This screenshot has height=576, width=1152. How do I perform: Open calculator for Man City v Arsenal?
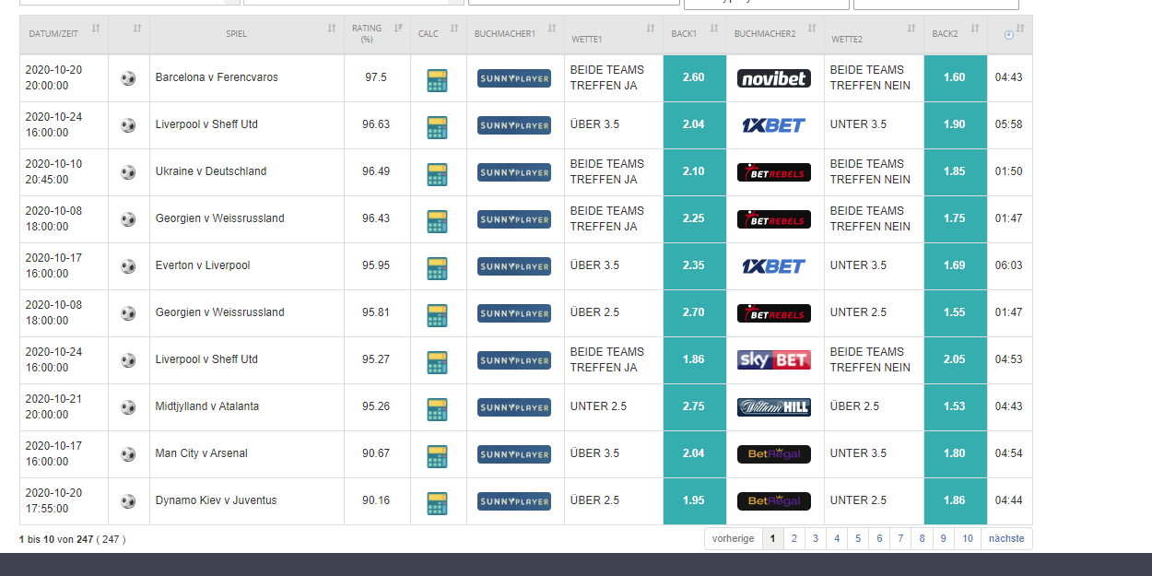438,456
